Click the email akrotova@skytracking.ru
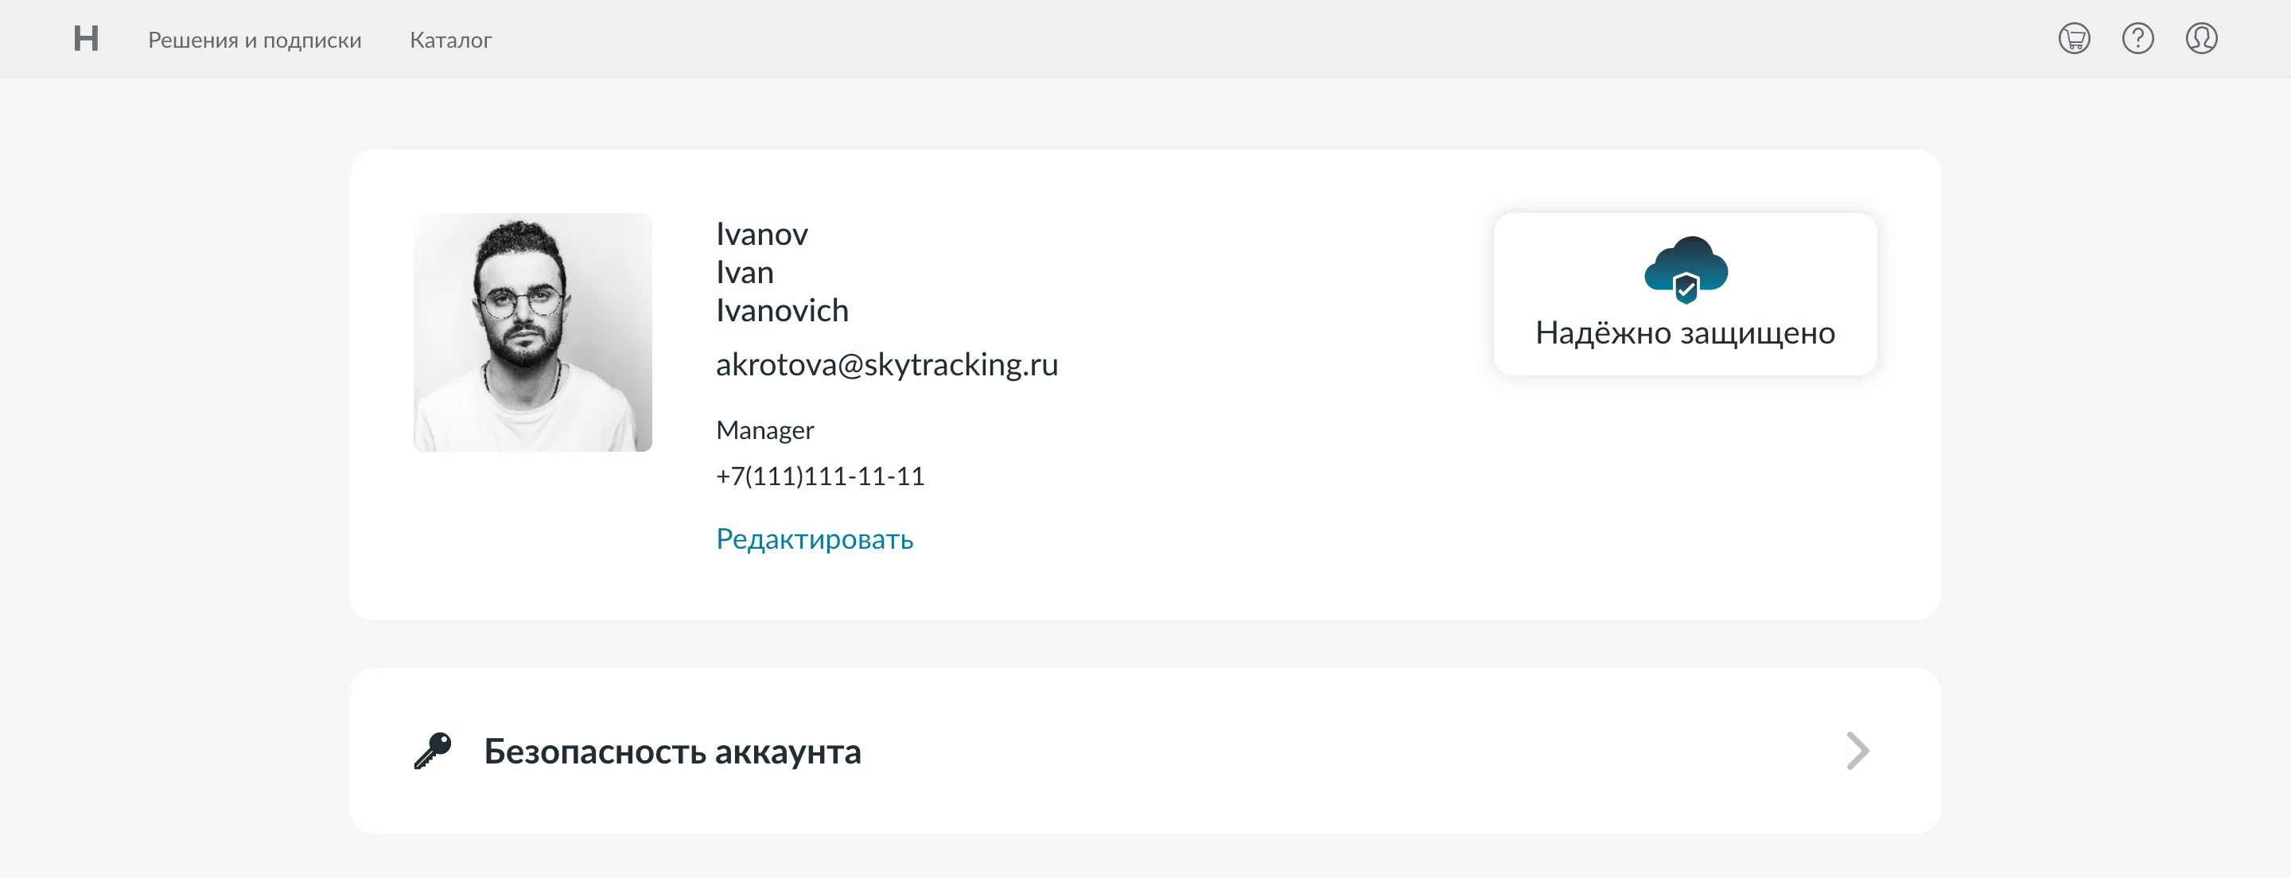This screenshot has width=2291, height=878. point(887,365)
